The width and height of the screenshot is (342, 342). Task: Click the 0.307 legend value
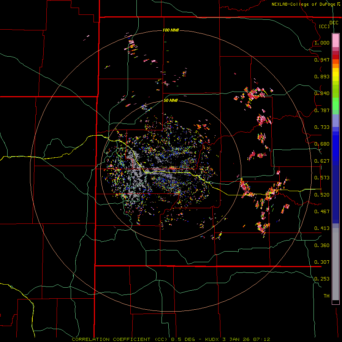[x=322, y=262]
